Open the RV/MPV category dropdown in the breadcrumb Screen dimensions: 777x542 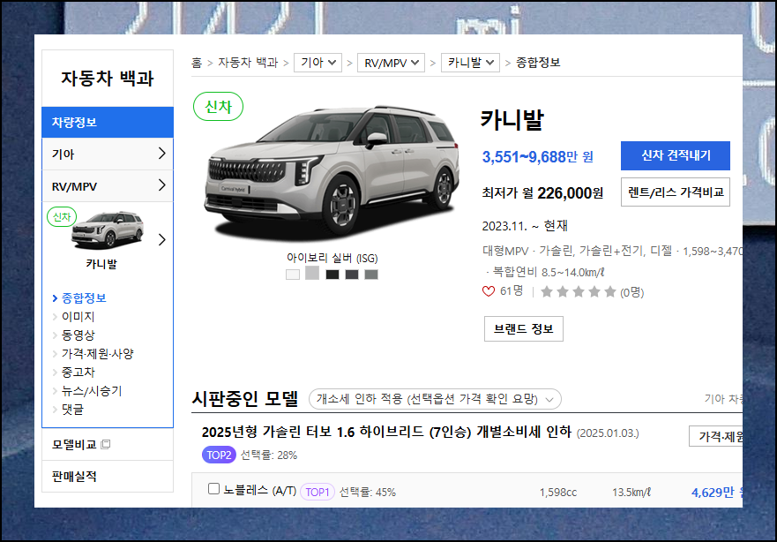click(391, 63)
